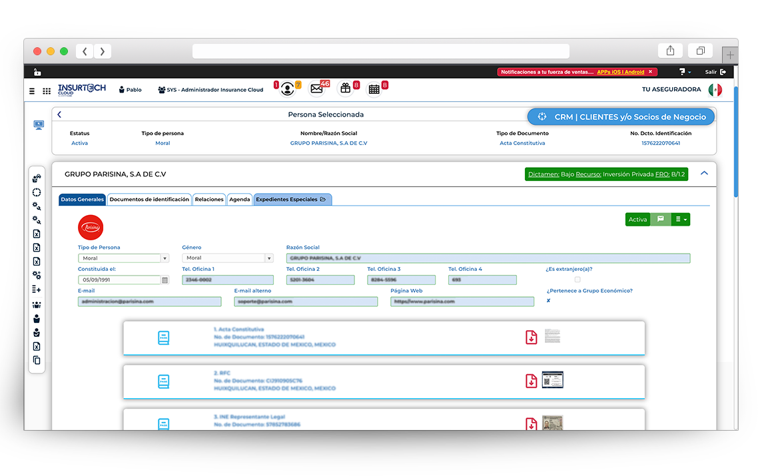Toggle the ¿Pertenece a Grupo Económico? mark
The height and width of the screenshot is (476, 758).
pyautogui.click(x=548, y=301)
